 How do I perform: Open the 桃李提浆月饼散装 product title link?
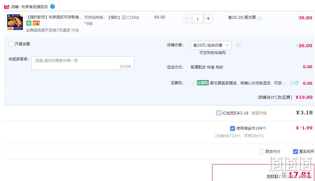pyautogui.click(x=55, y=17)
